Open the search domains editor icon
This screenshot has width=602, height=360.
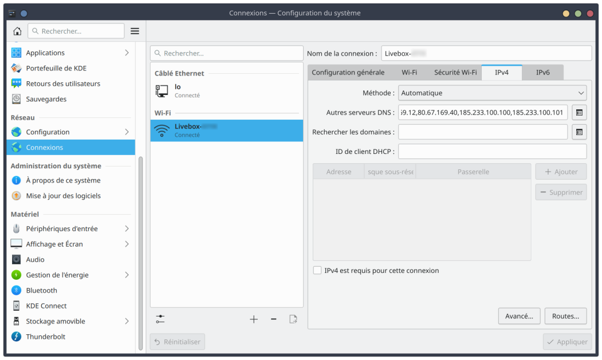pyautogui.click(x=579, y=132)
